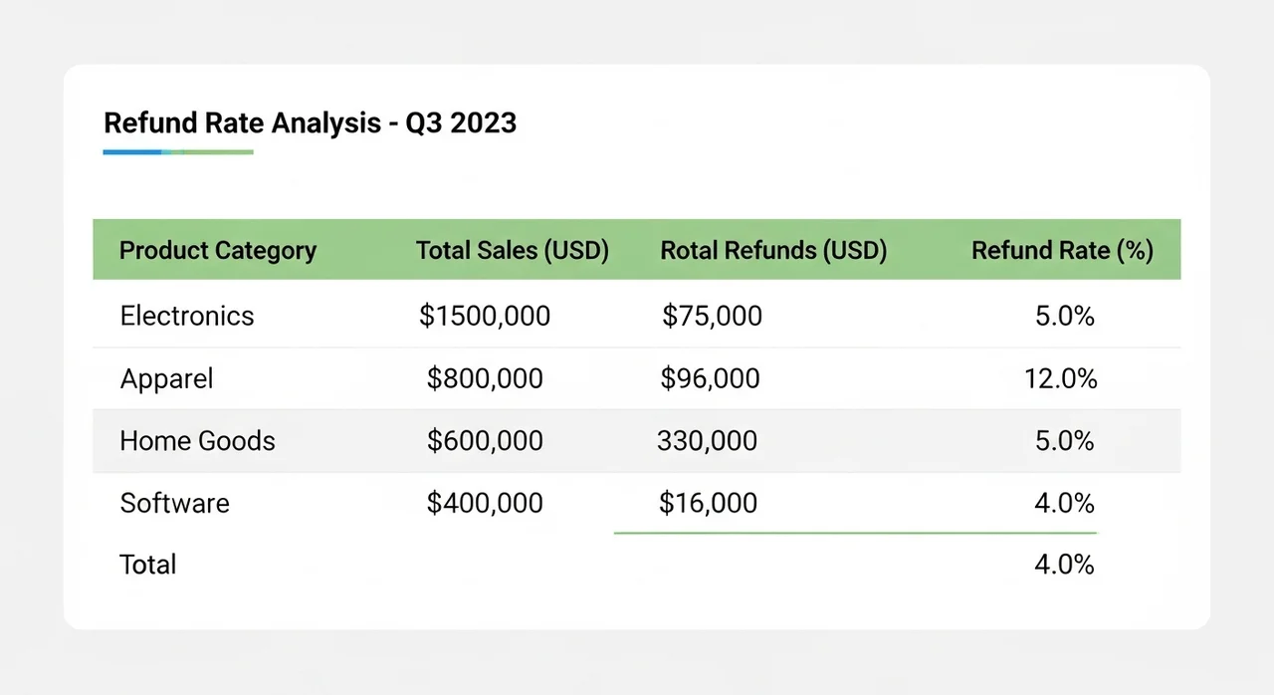1274x695 pixels.
Task: Select the "$75,000" refunds value
Action: pos(713,316)
